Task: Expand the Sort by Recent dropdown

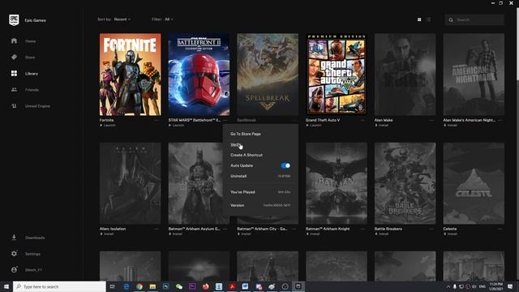Action: coord(122,19)
